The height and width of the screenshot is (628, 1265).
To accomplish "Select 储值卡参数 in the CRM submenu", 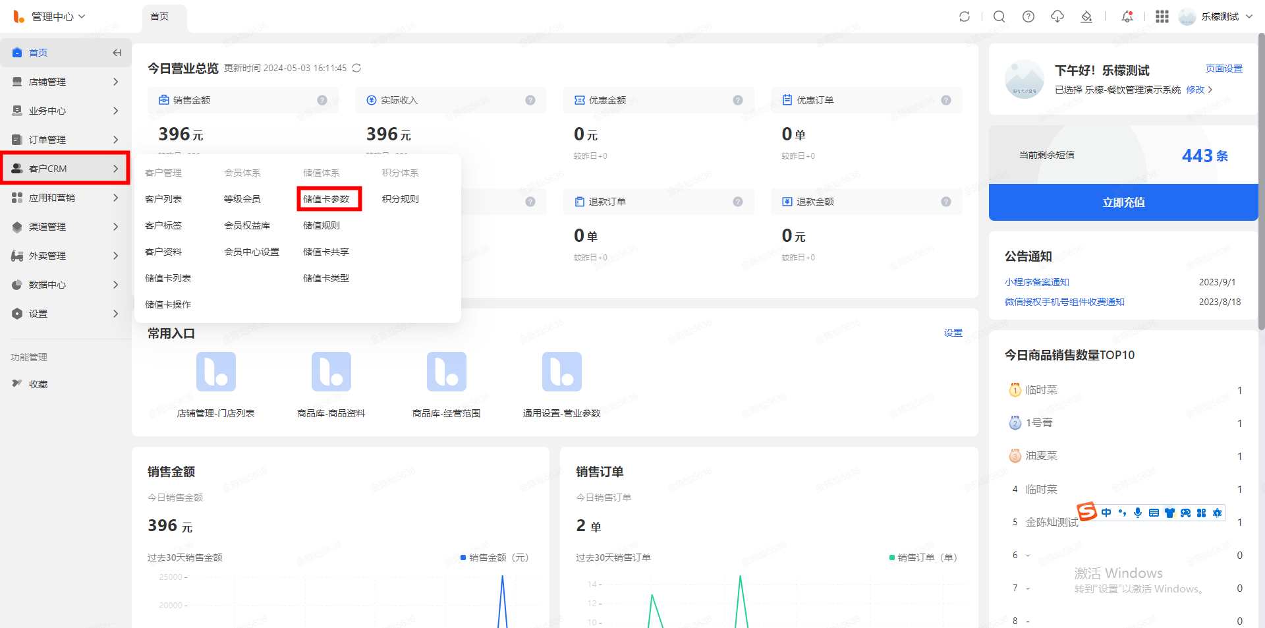I will point(326,199).
